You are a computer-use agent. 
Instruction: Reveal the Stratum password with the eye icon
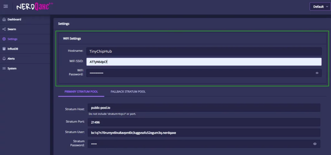coord(314,144)
